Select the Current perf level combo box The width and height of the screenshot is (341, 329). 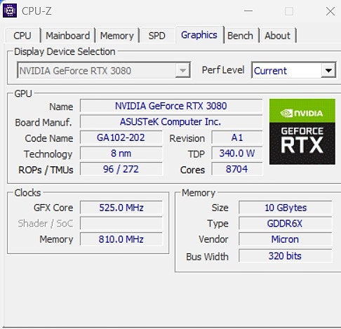294,70
